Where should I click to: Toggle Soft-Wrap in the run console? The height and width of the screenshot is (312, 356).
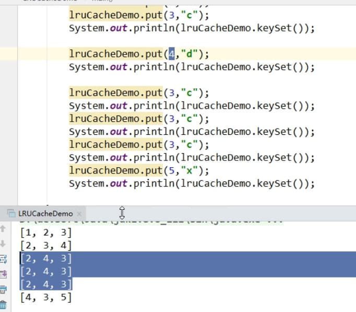[4, 259]
